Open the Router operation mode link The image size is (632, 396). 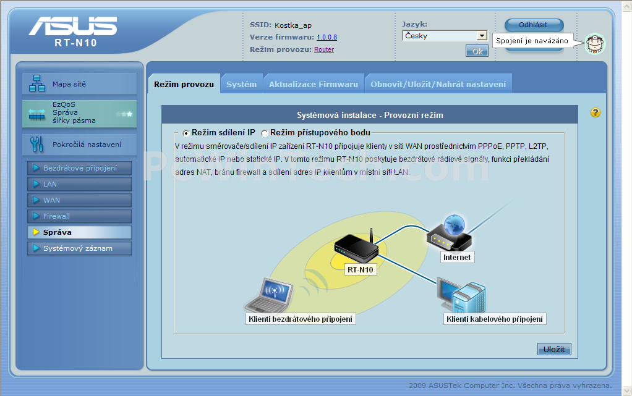click(324, 49)
